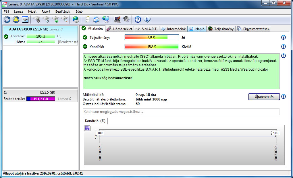Image resolution: width=293 pixels, height=178 pixels.
Task: Select the Áttekintés tab
Action: 93,28
